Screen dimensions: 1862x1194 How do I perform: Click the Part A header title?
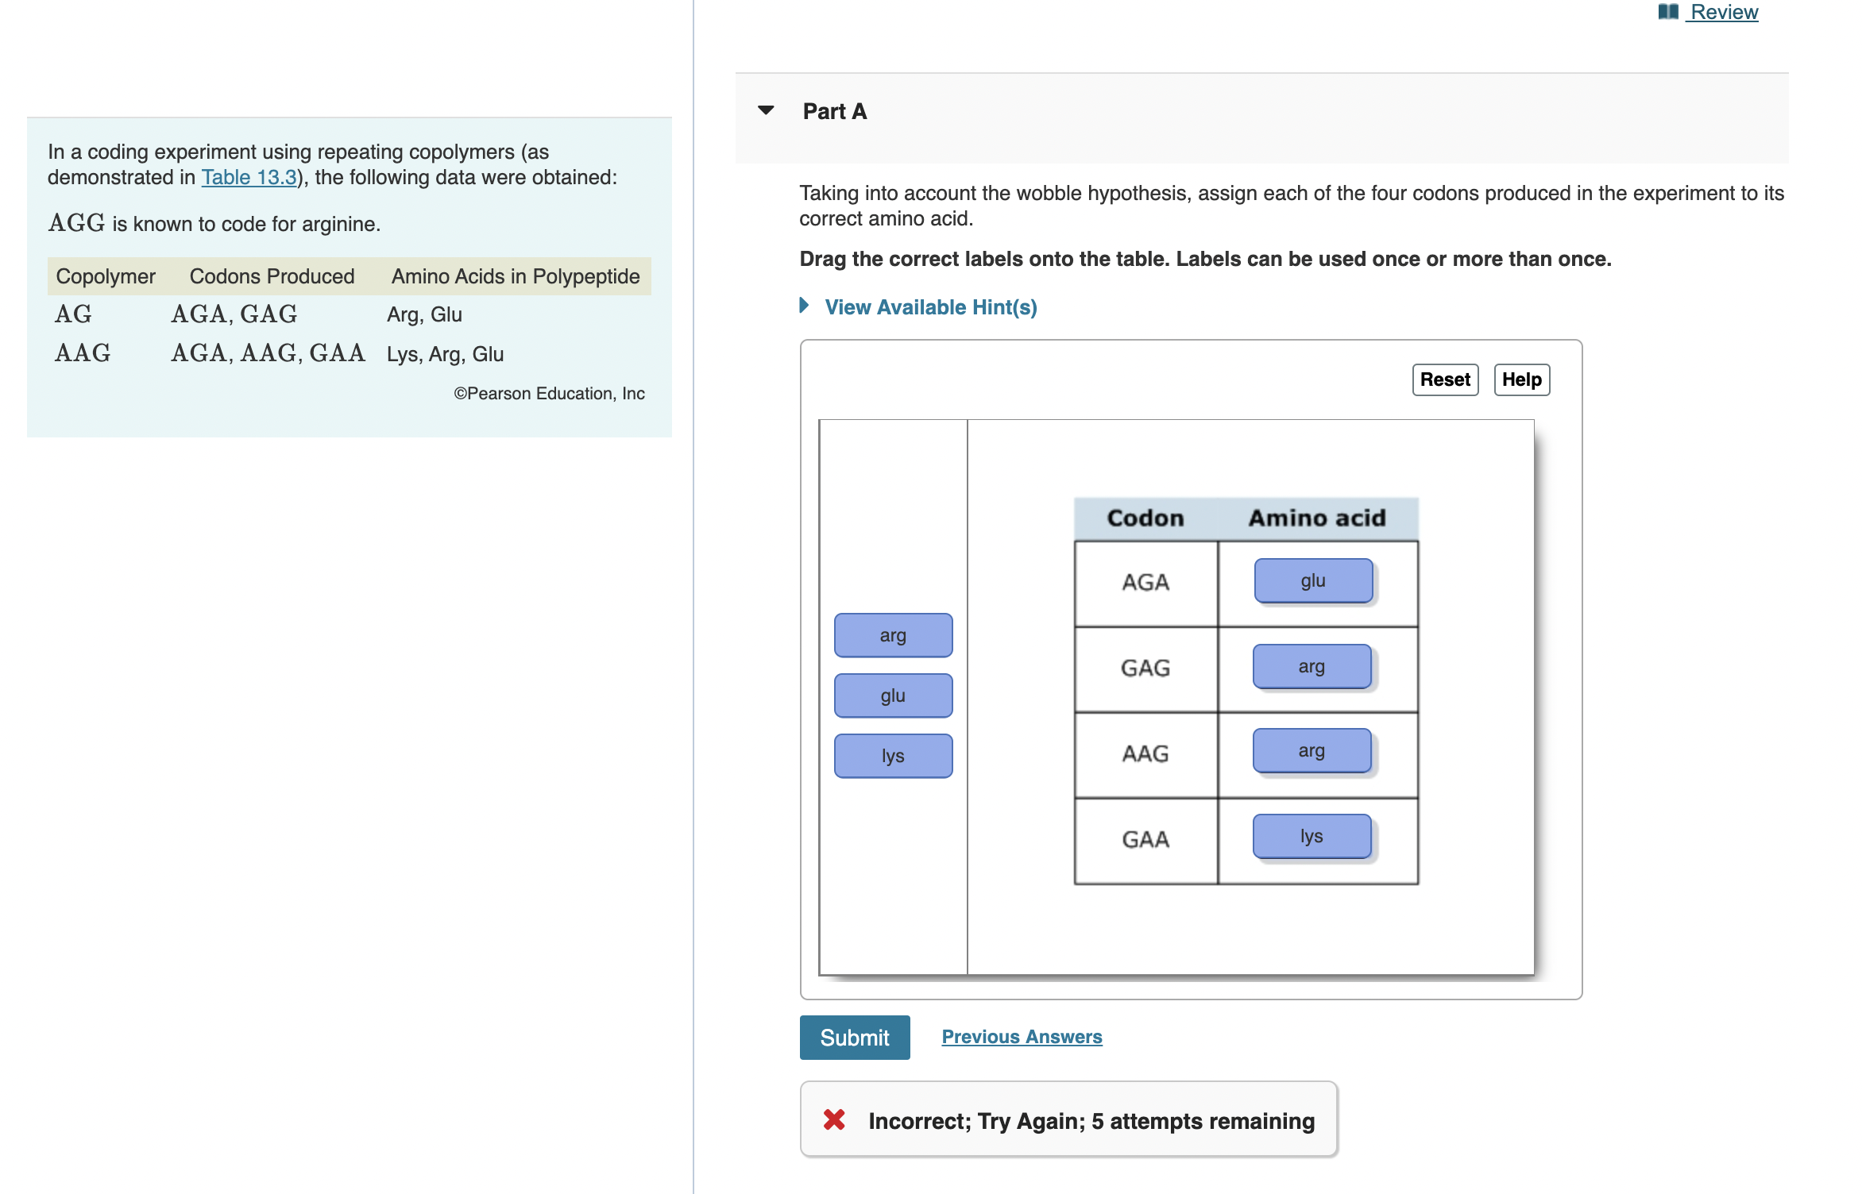coord(834,111)
